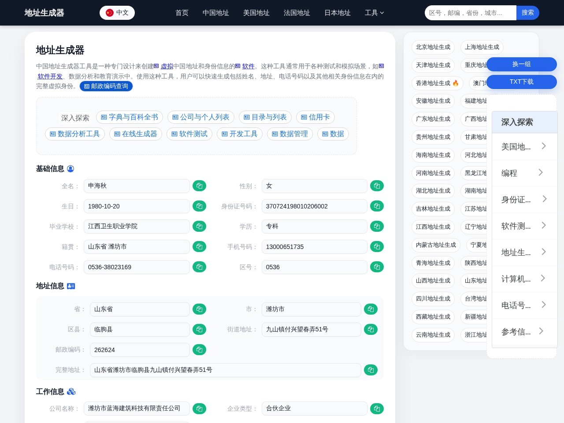The width and height of the screenshot is (564, 423).
Task: Select 西藏地址生成 in the sidebar
Action: click(x=433, y=317)
